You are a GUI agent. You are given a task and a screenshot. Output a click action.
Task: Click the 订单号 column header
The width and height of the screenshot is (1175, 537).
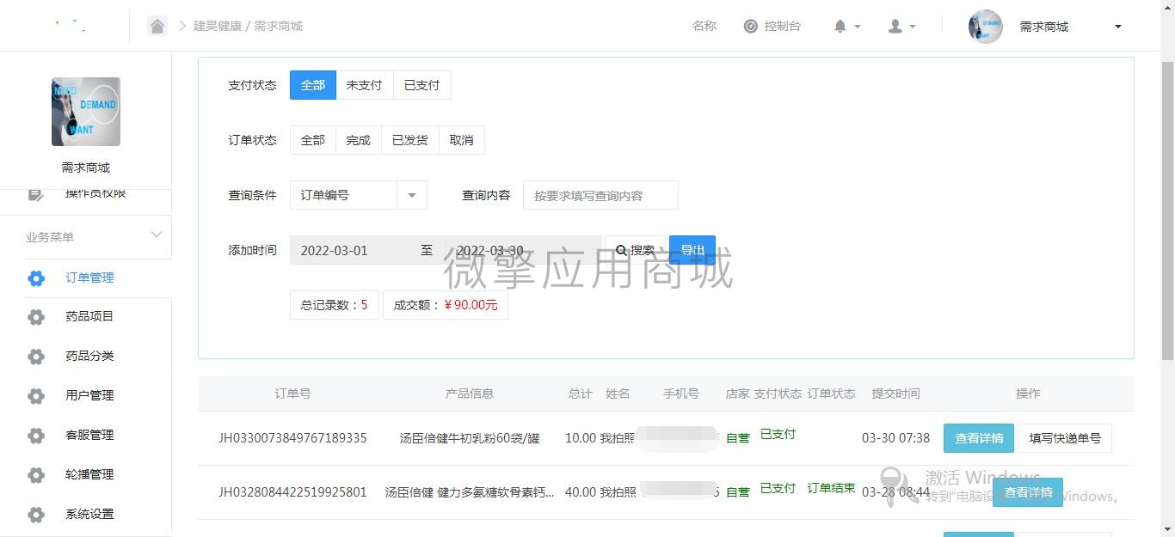pyautogui.click(x=292, y=394)
